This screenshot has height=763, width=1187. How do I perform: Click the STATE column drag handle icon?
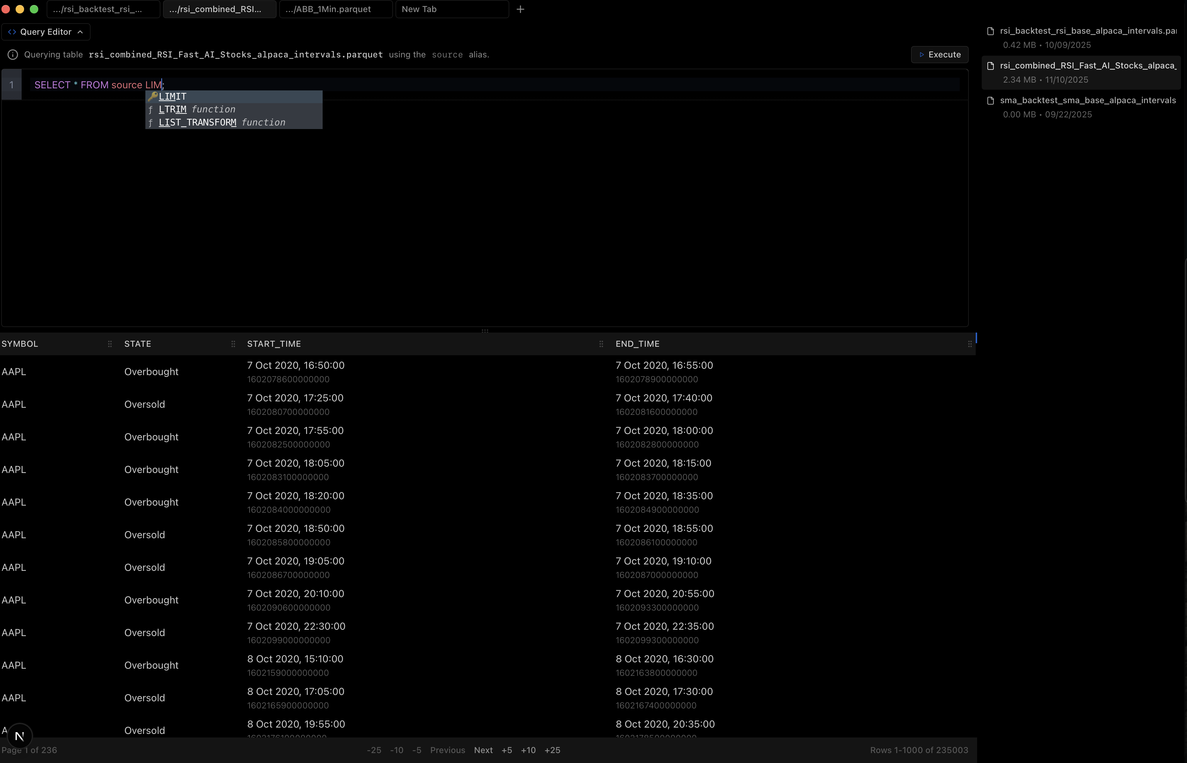pos(233,344)
